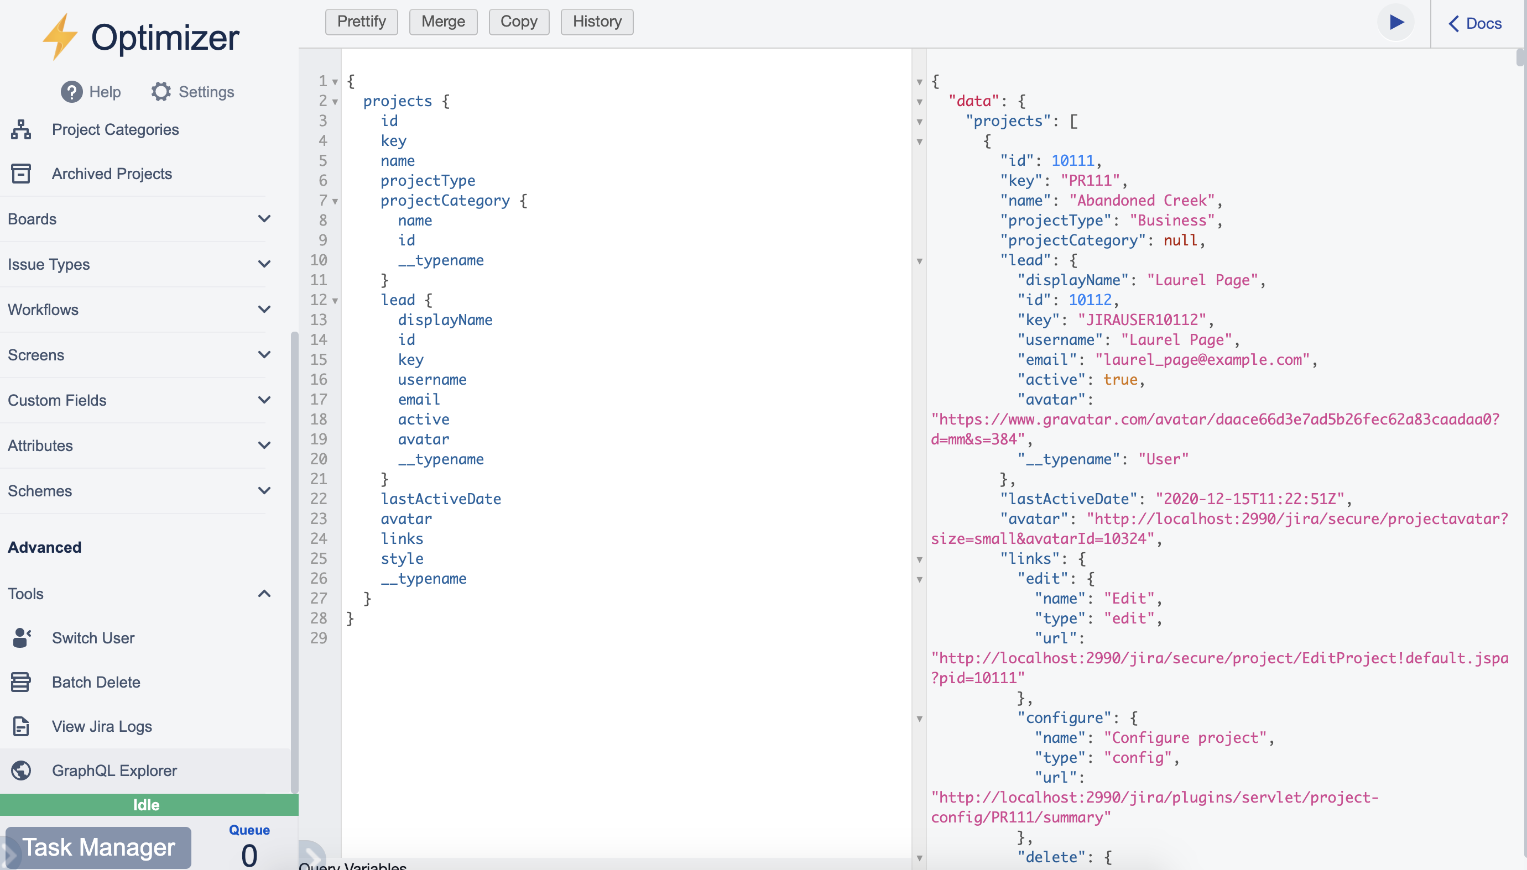Screen dimensions: 1527x870
Task: Fold the lead block at line 12
Action: coord(335,301)
